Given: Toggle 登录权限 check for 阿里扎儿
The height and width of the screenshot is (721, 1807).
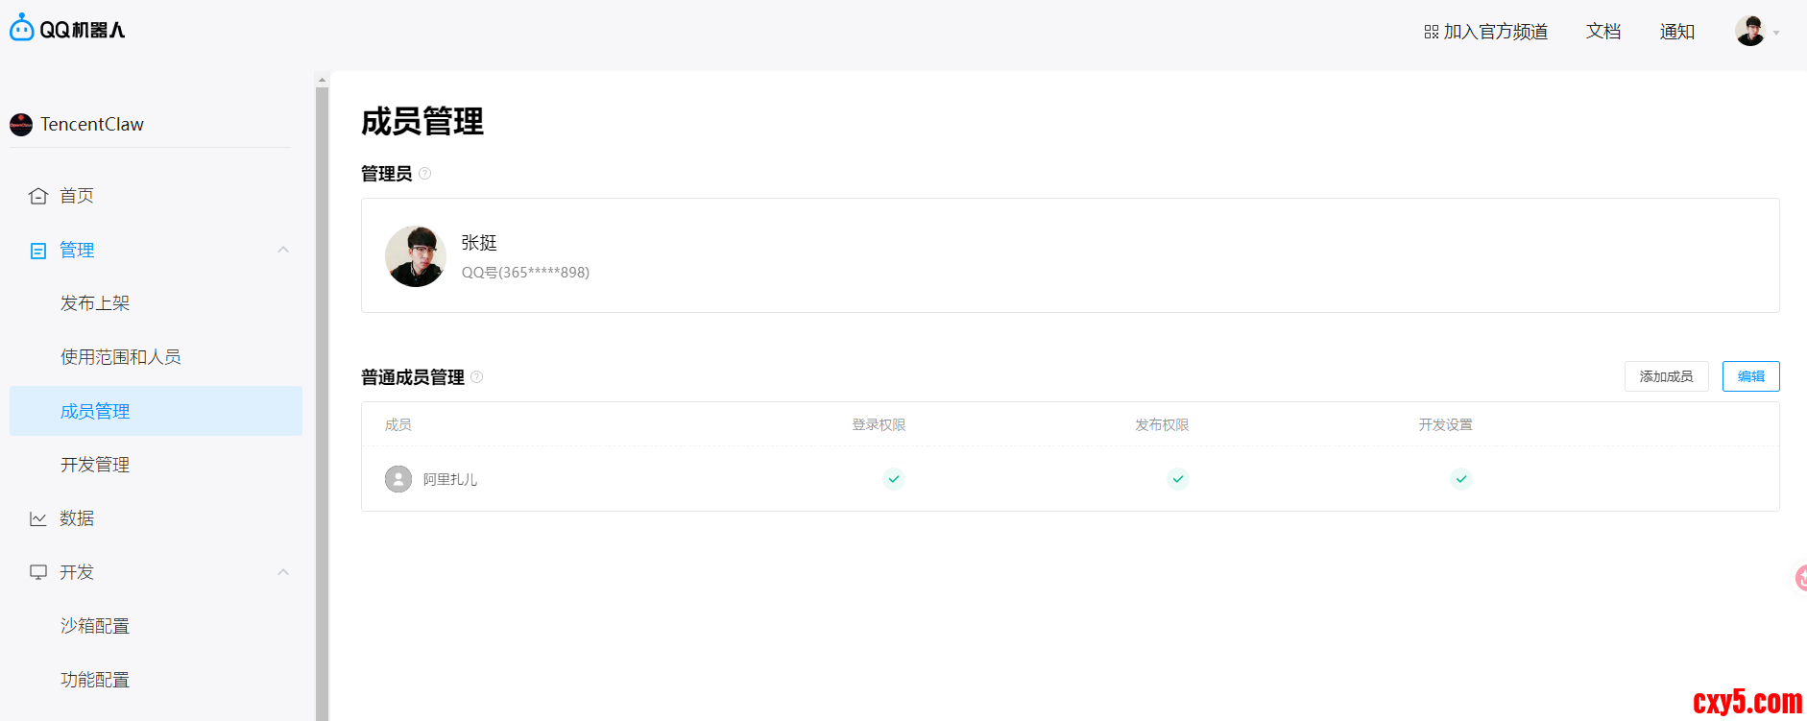Looking at the screenshot, I should (x=894, y=479).
